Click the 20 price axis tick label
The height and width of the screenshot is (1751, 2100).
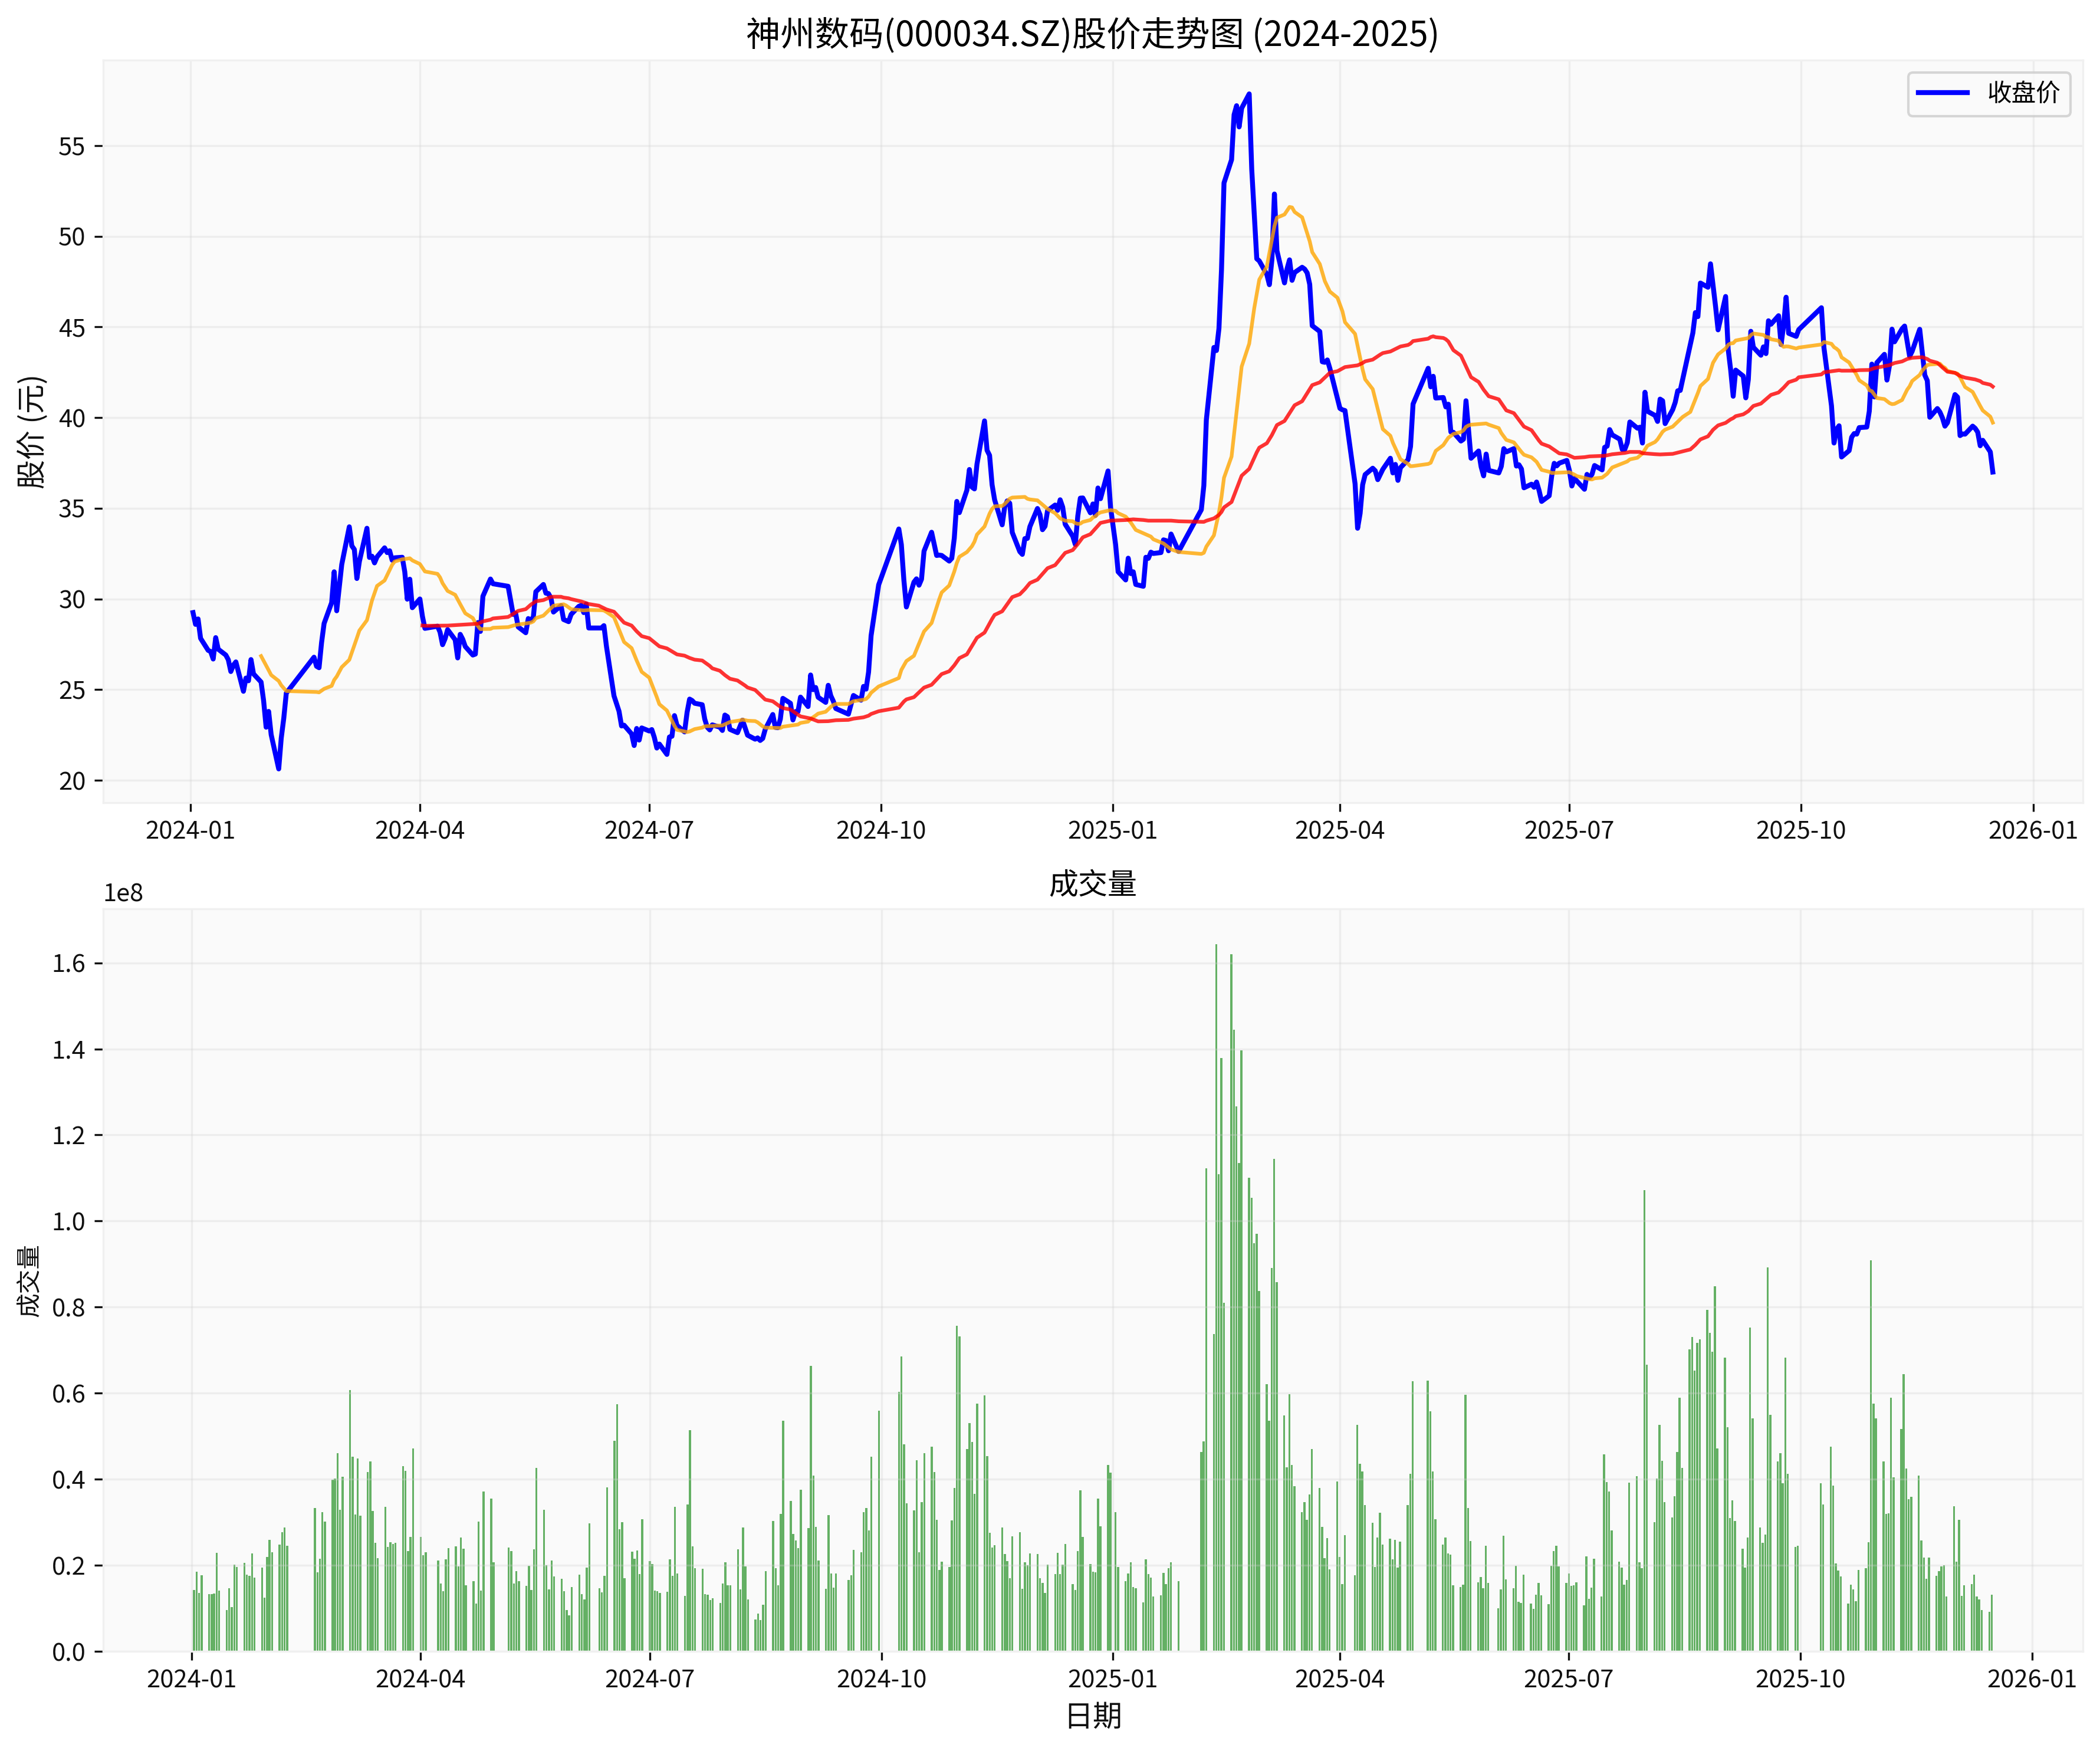pyautogui.click(x=72, y=781)
